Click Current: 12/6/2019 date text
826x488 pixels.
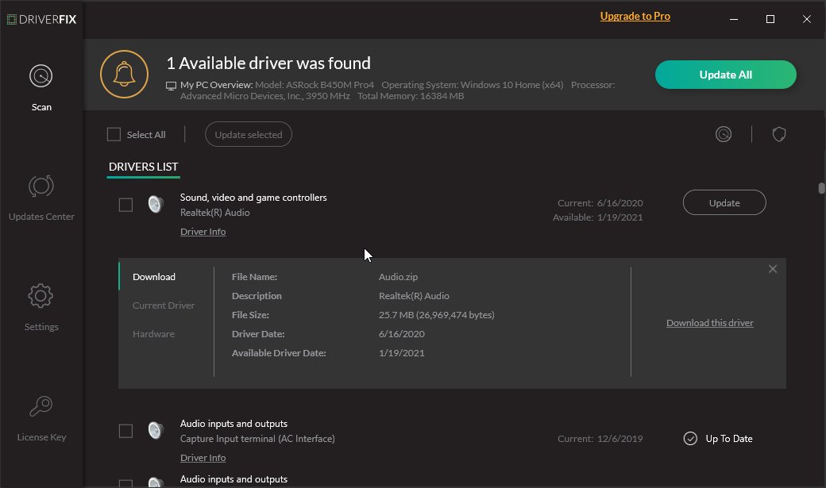pos(600,439)
